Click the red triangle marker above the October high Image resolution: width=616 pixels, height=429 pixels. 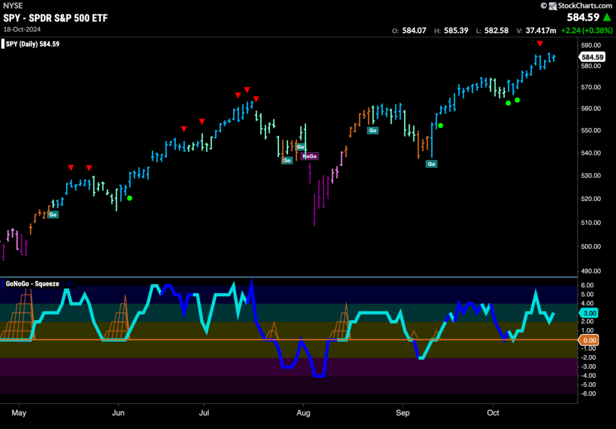(x=540, y=43)
